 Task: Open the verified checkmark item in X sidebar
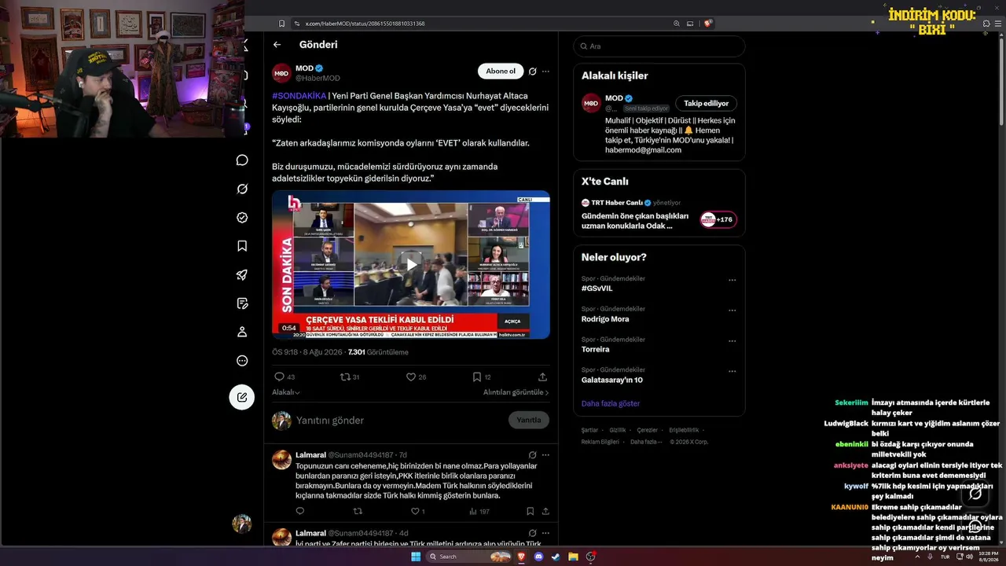click(x=242, y=218)
